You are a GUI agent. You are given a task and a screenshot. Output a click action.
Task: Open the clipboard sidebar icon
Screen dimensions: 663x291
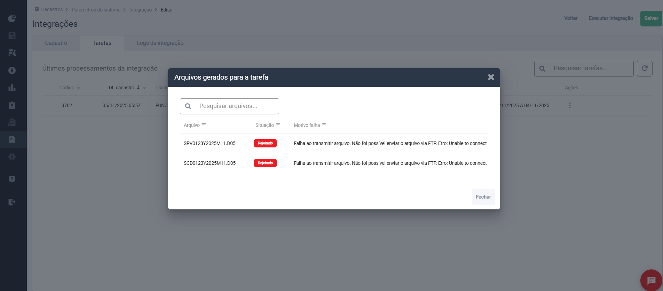(x=12, y=105)
